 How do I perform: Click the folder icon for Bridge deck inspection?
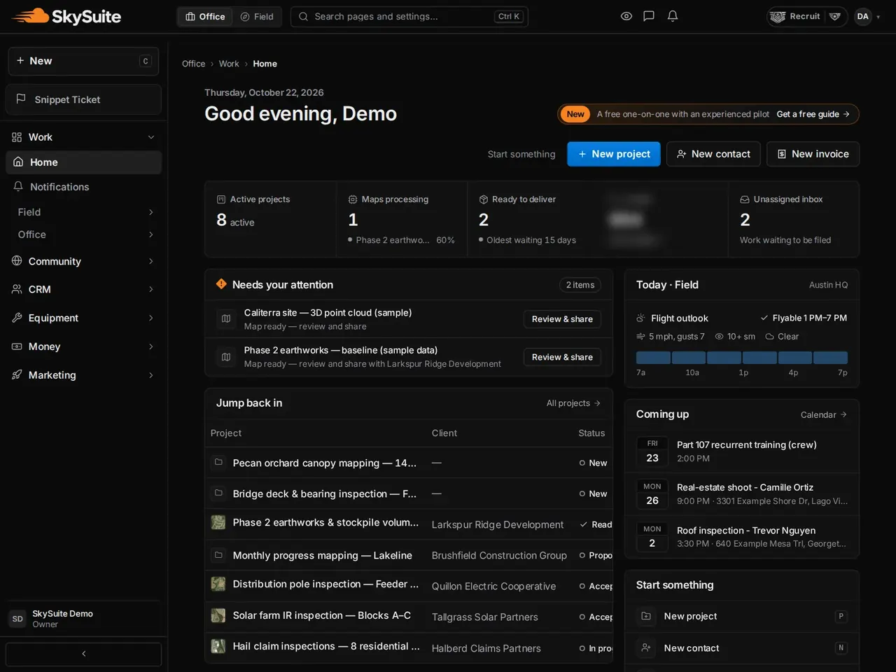(218, 493)
